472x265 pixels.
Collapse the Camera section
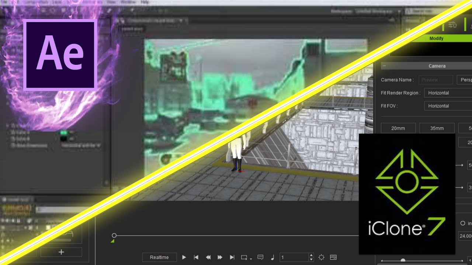pos(384,66)
